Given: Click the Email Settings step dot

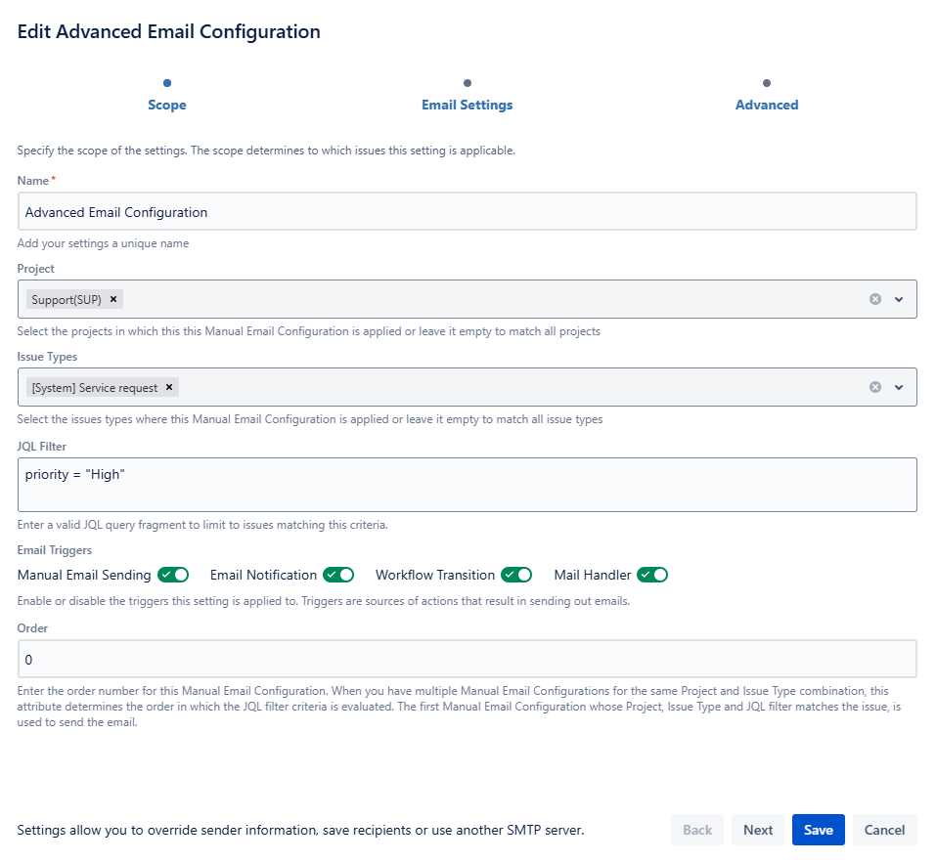Looking at the screenshot, I should point(468,83).
